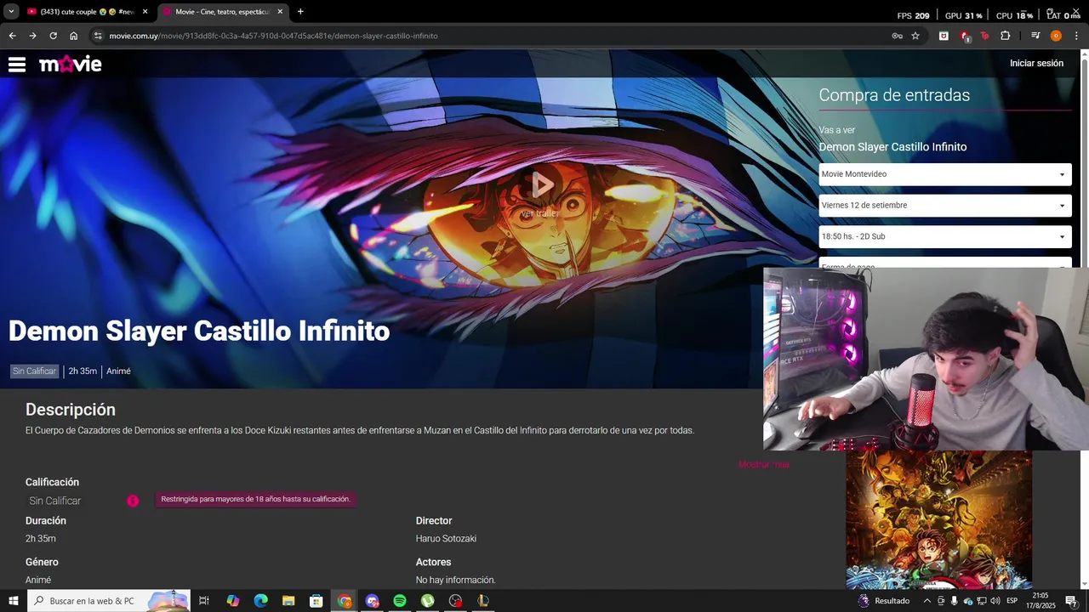
Task: Open uTorrent from the taskbar
Action: [428, 601]
